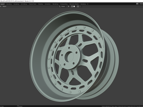143x107 pixels.
Task: Click the Faces count in status bar
Action: point(131,106)
